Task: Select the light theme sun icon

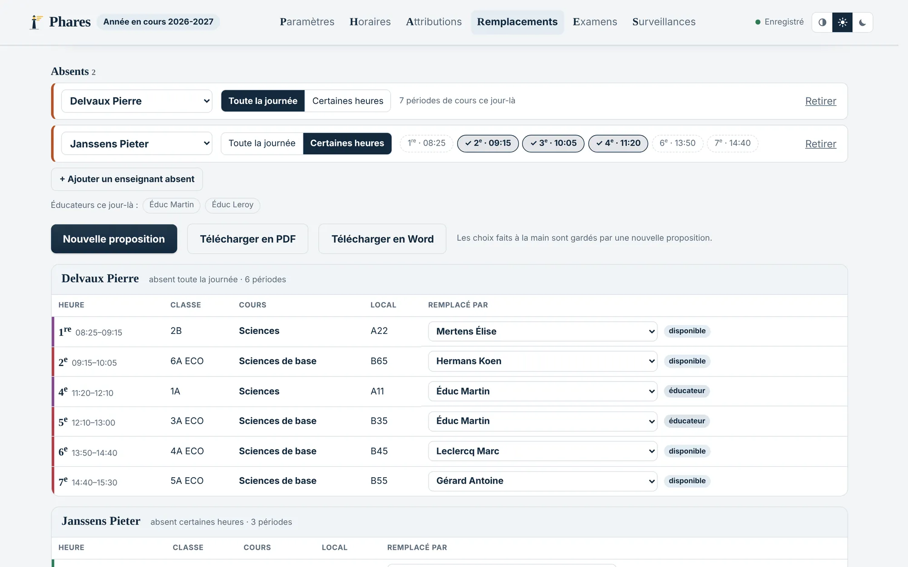Action: click(x=842, y=22)
